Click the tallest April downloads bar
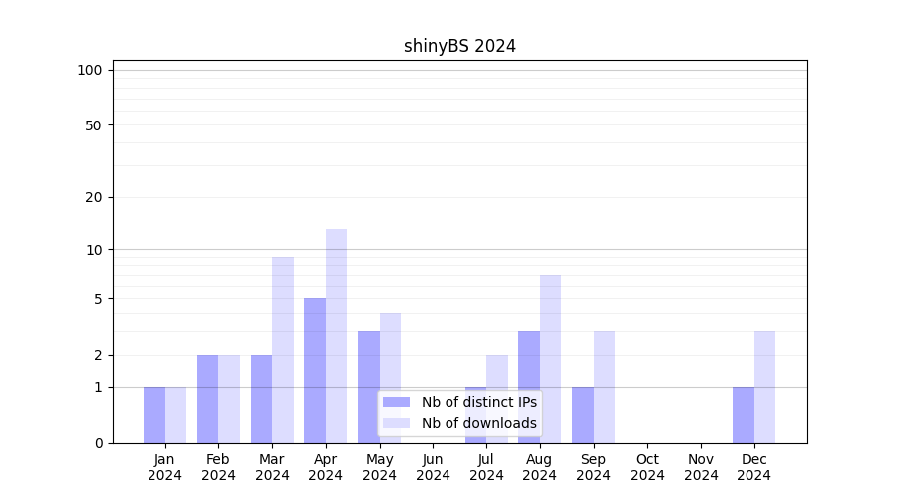Image resolution: width=897 pixels, height=498 pixels. coord(336,336)
